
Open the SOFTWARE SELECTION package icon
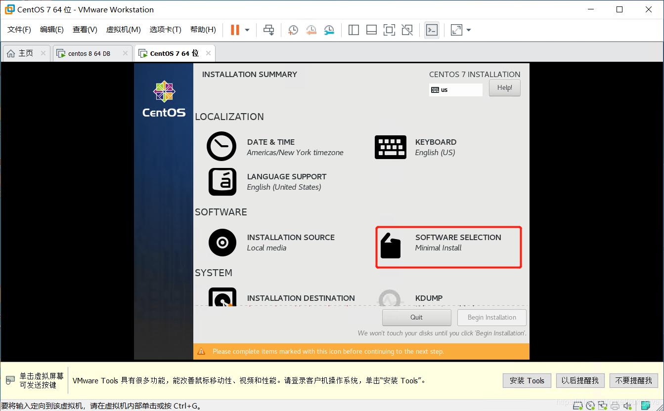pyautogui.click(x=390, y=246)
